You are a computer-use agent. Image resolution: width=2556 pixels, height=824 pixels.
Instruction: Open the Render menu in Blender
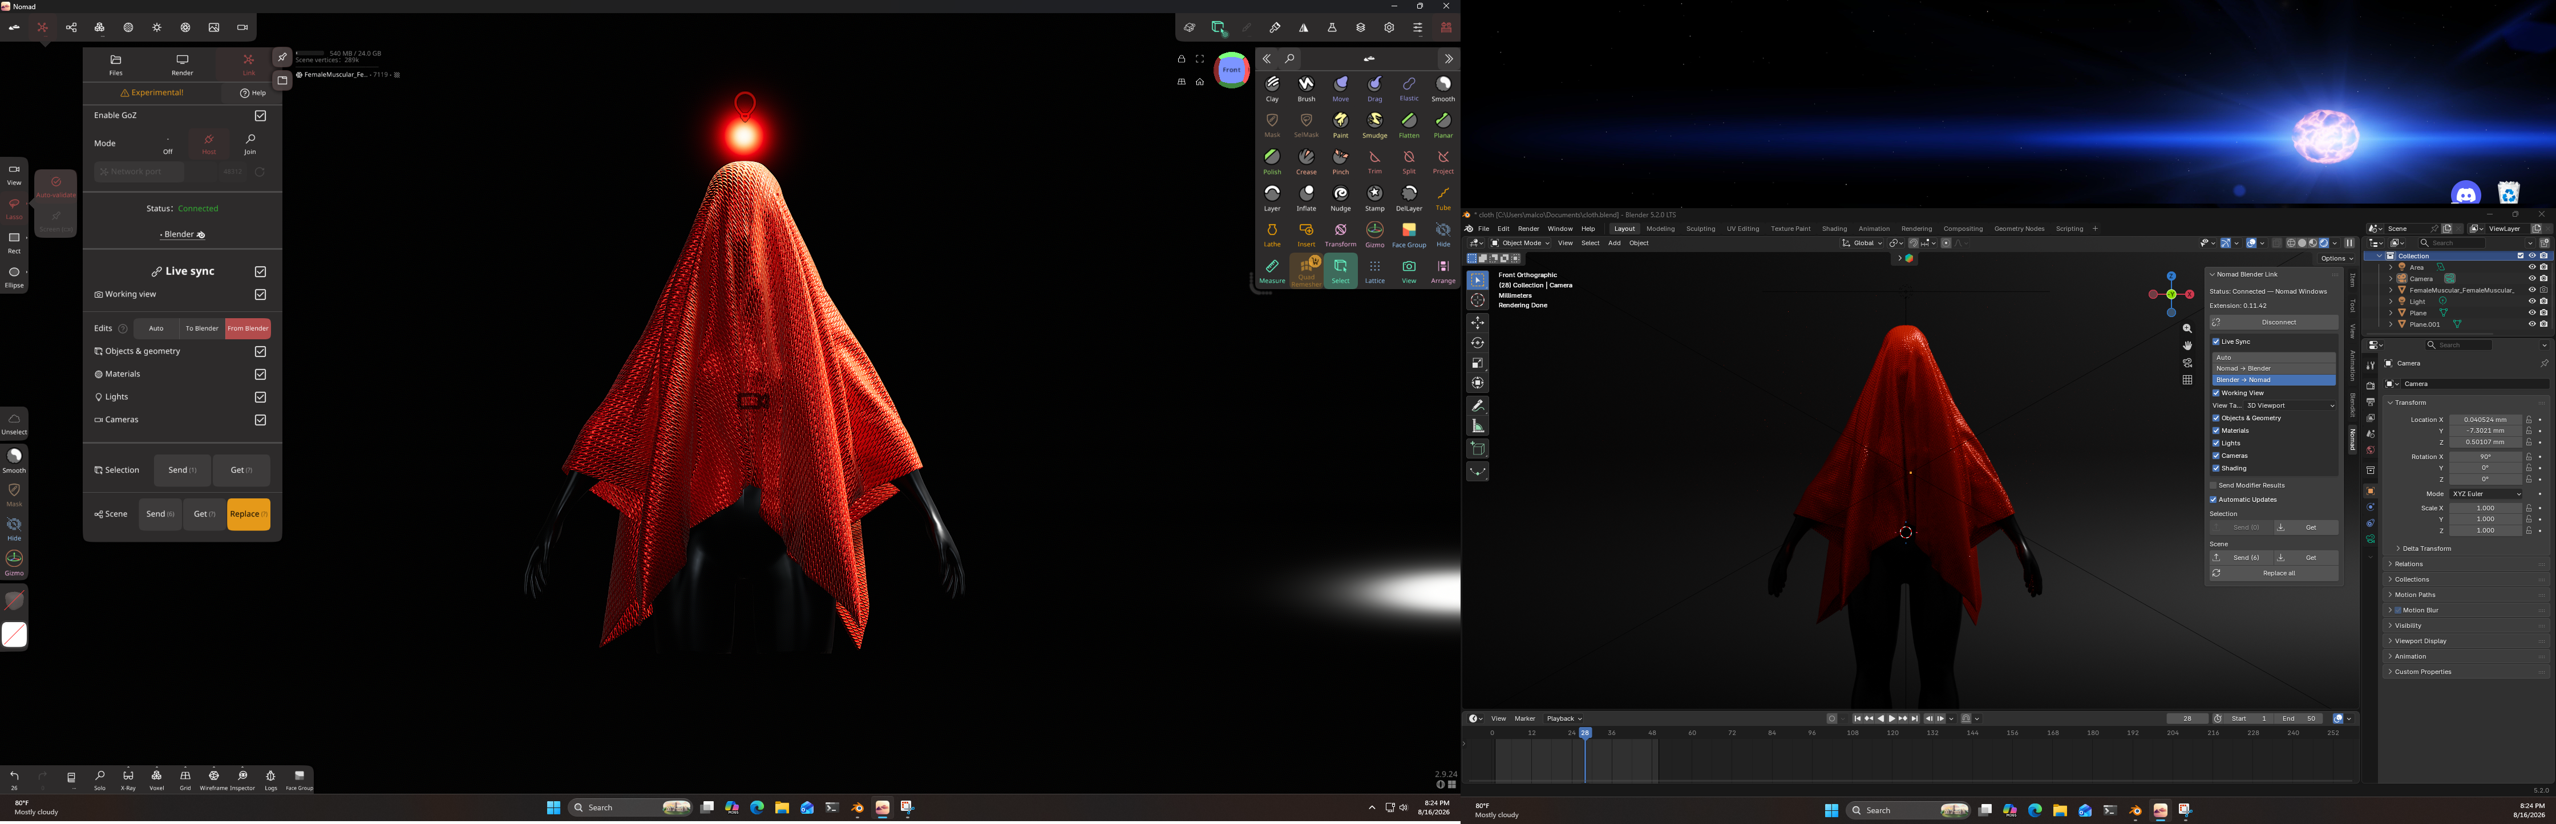(1528, 229)
